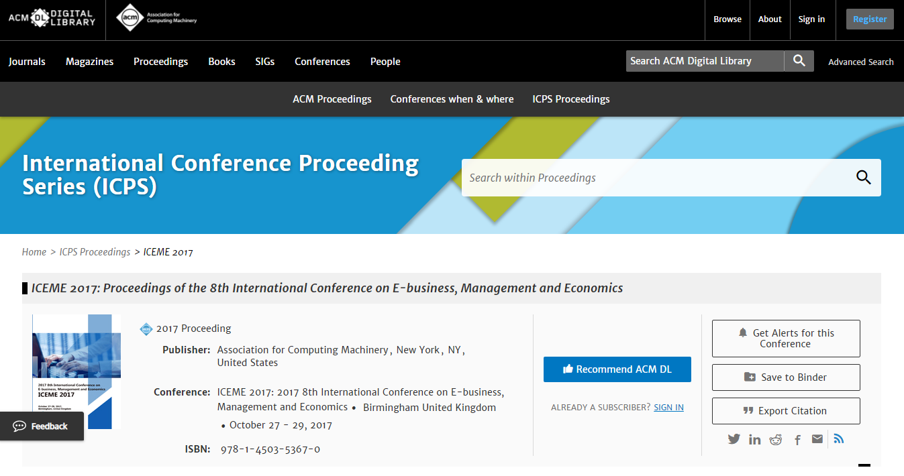Share via email envelope icon
The image size is (904, 476).
pos(817,439)
